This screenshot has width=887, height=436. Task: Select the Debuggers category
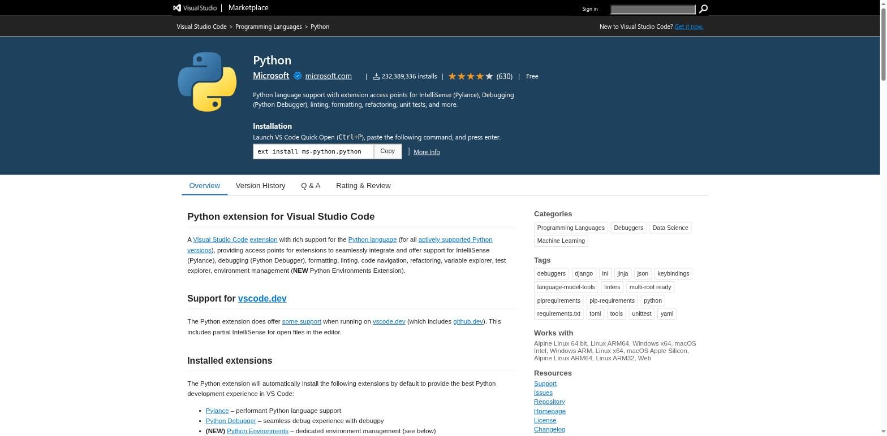[x=628, y=228]
